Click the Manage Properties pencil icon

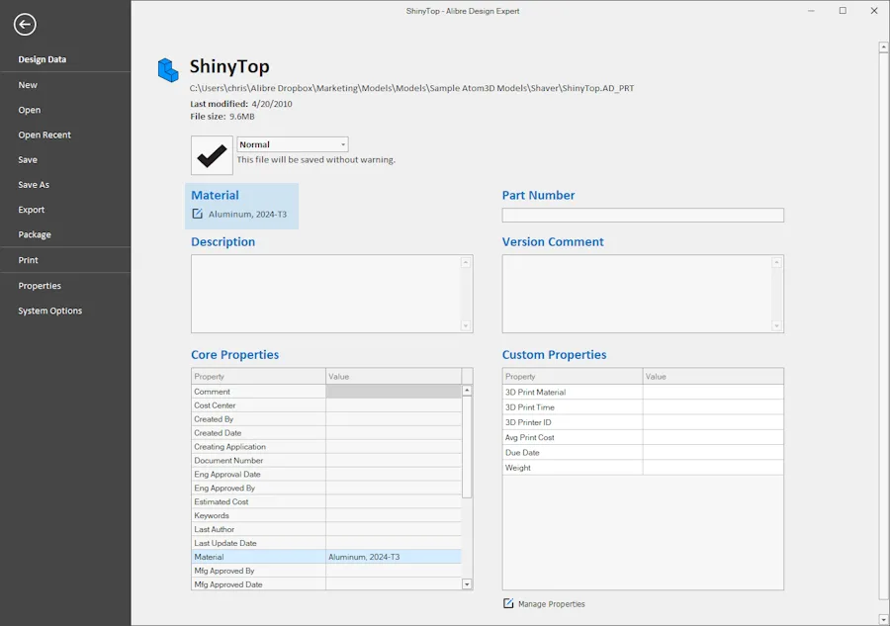pos(508,603)
